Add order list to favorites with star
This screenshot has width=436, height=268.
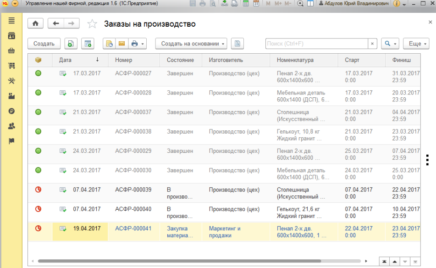pyautogui.click(x=92, y=24)
